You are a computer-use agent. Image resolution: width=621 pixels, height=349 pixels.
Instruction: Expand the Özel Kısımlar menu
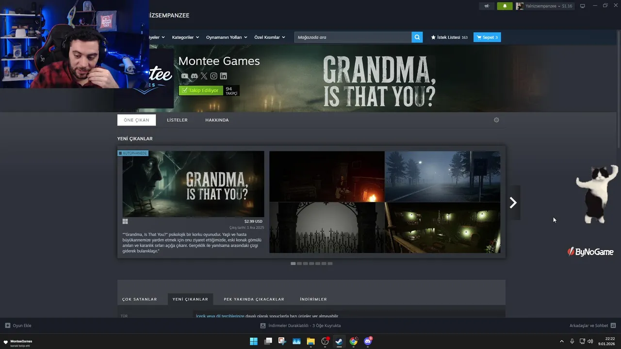(270, 37)
